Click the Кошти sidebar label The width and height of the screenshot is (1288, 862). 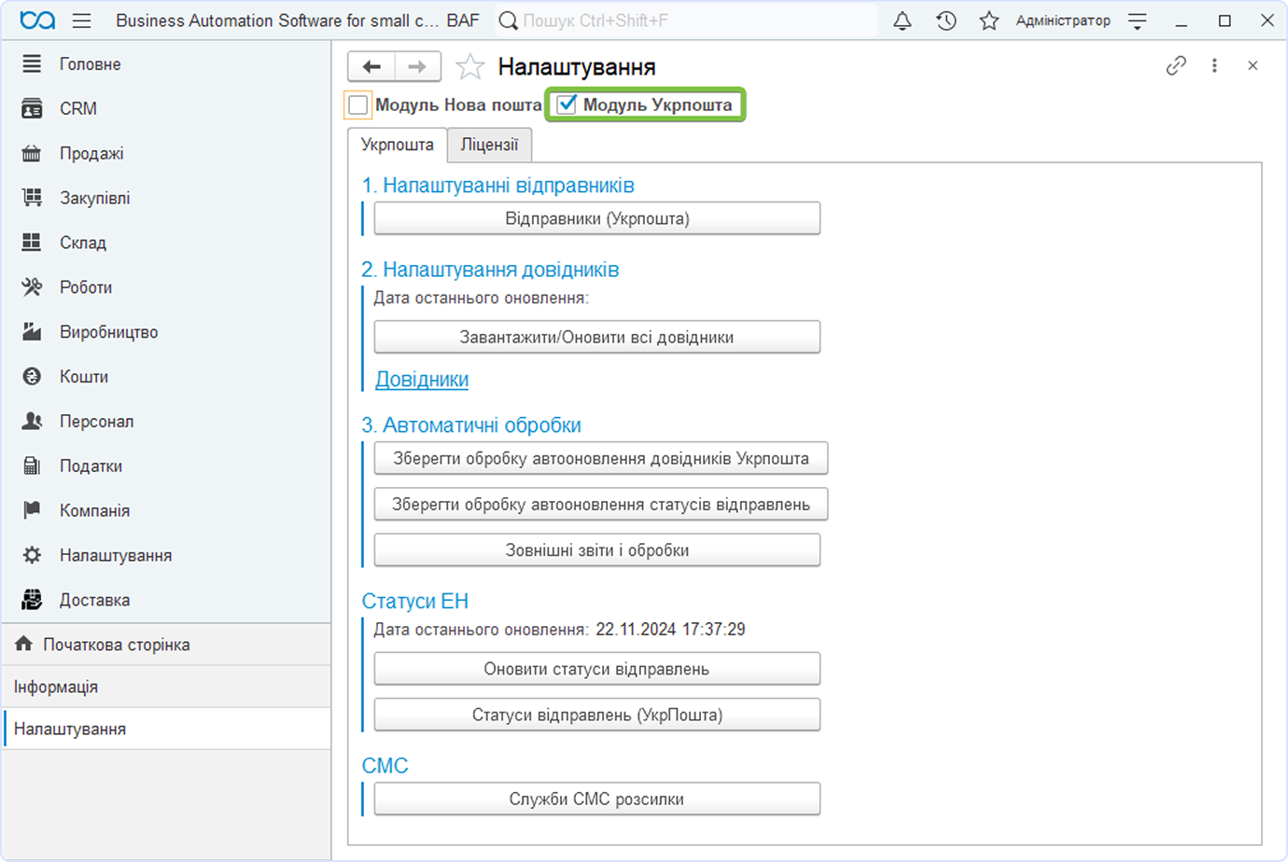(x=84, y=376)
